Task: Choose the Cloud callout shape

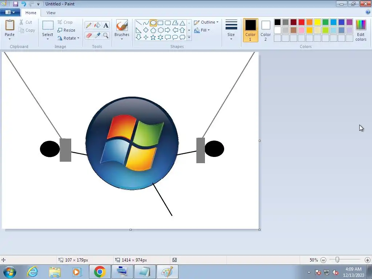Action: (x=182, y=37)
